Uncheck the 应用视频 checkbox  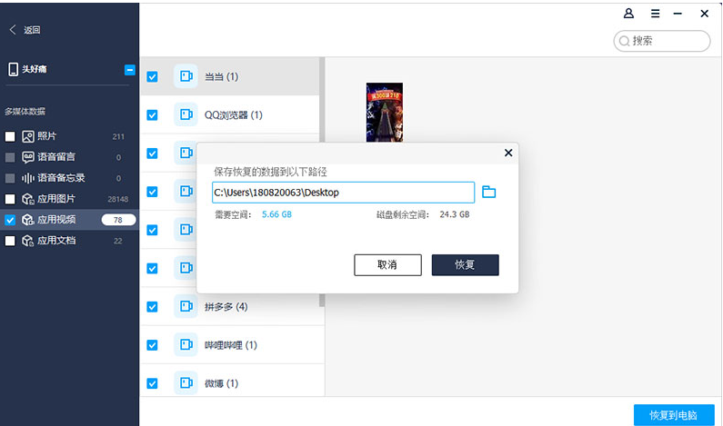[x=10, y=220]
